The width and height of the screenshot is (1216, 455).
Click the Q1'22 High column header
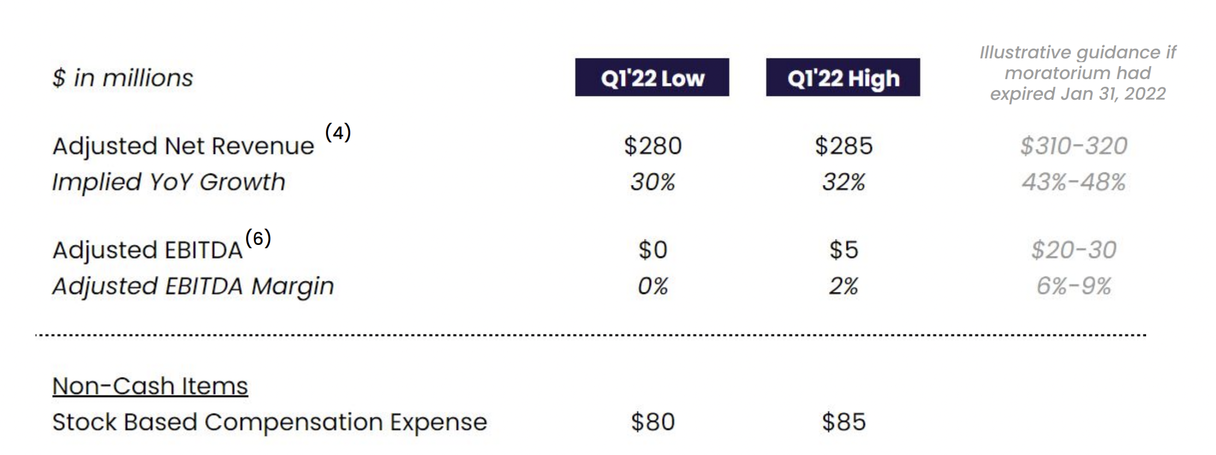pos(843,77)
